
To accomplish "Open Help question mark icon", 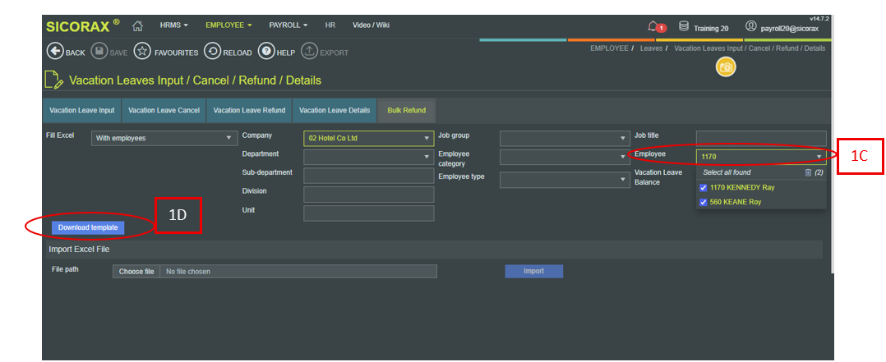I will 266,52.
